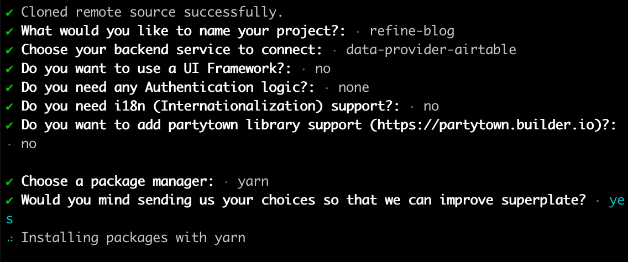Click the yarn package manager answer
The image size is (628, 262).
253,182
